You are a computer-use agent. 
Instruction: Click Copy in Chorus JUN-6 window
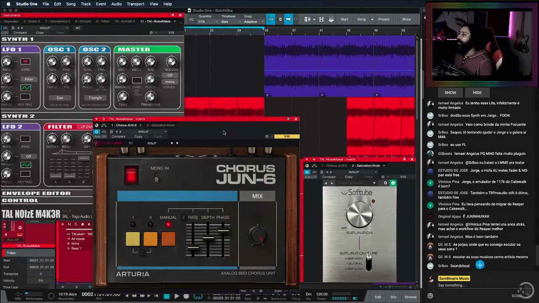pos(138,136)
